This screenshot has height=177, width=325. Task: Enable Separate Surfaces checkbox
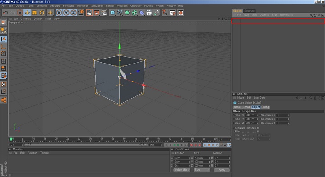(x=258, y=128)
